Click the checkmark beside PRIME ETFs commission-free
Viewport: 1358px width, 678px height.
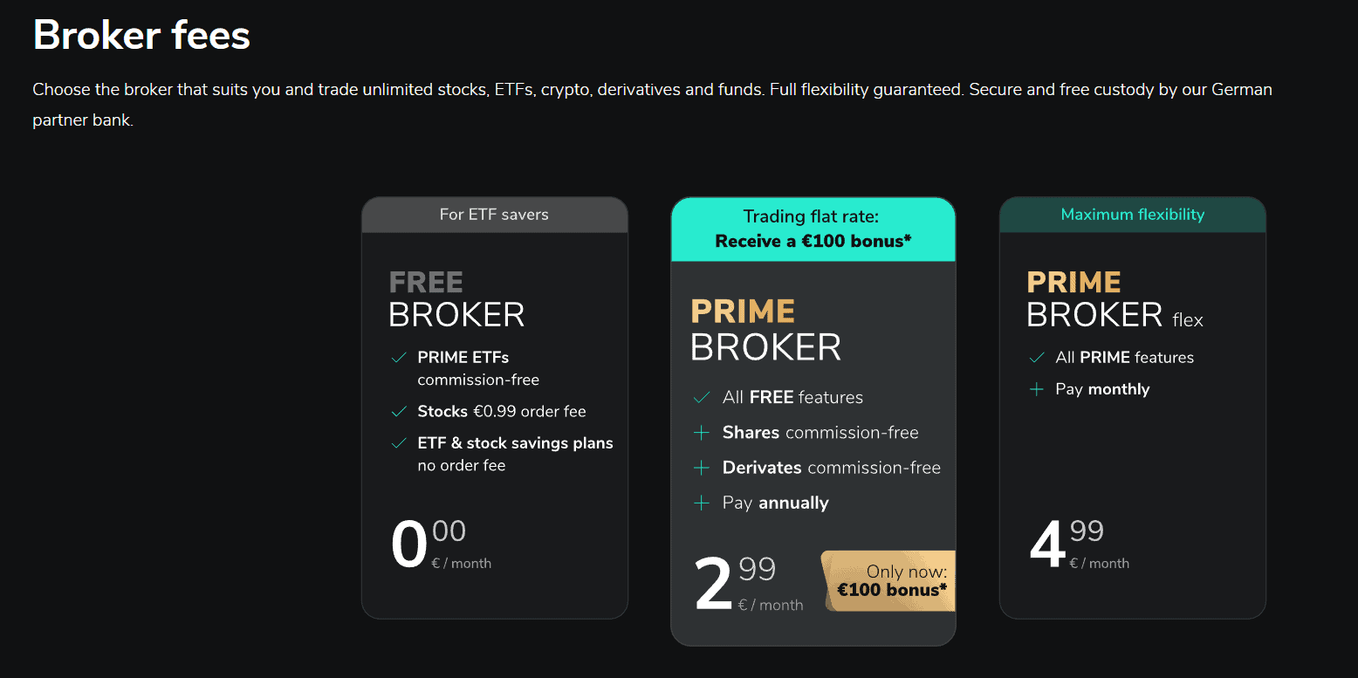[x=400, y=357]
